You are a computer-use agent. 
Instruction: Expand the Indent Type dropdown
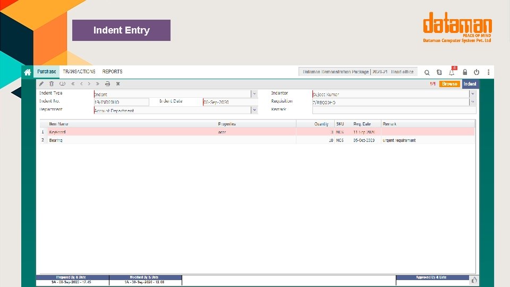(x=254, y=94)
